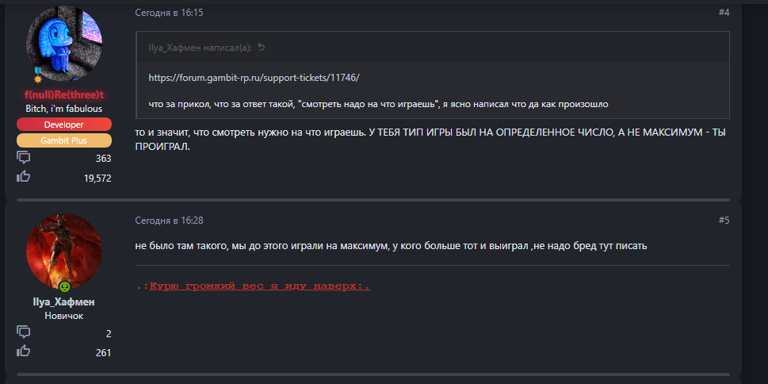The width and height of the screenshot is (768, 384).
Task: Click the thumbs-up icon under Ilya_Хафмен
Action: [24, 351]
